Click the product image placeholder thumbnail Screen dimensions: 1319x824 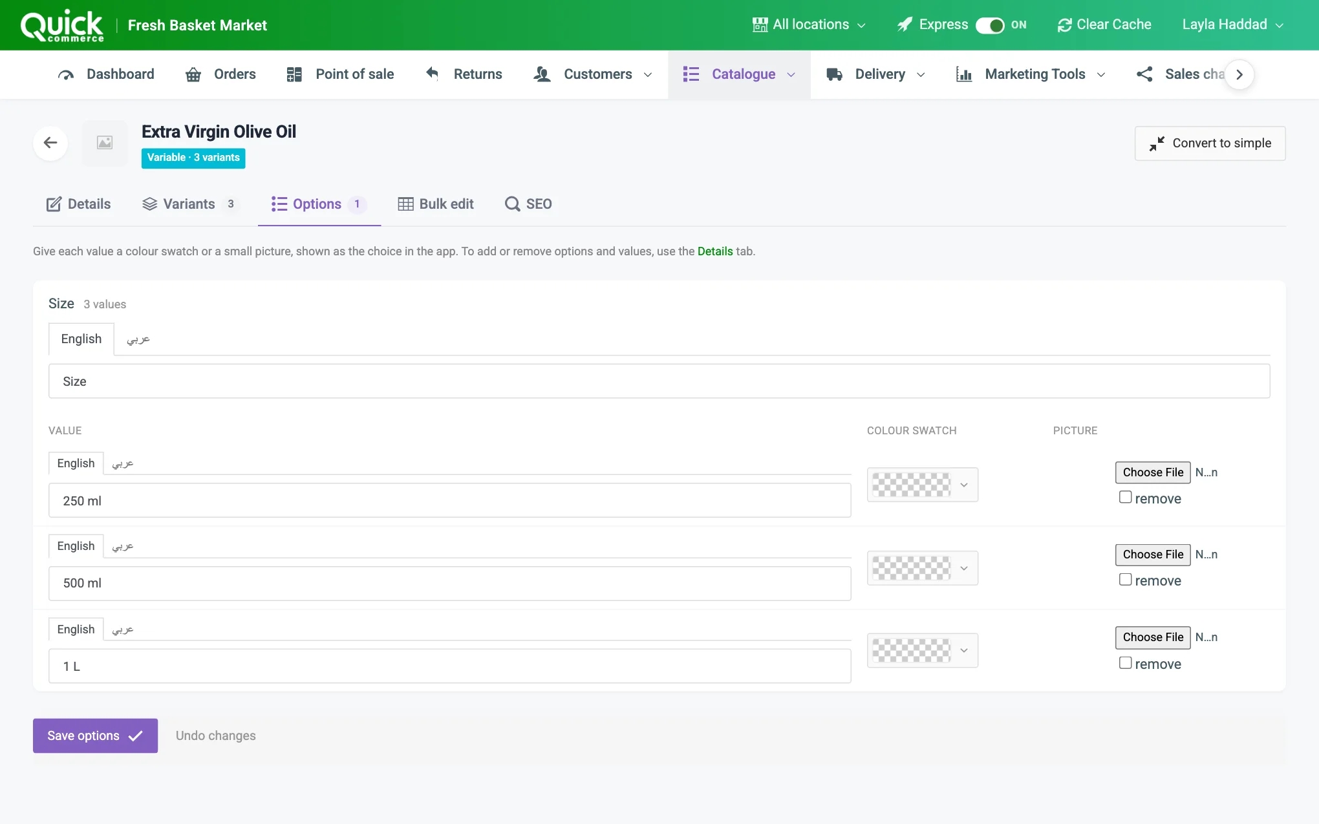[x=105, y=143]
